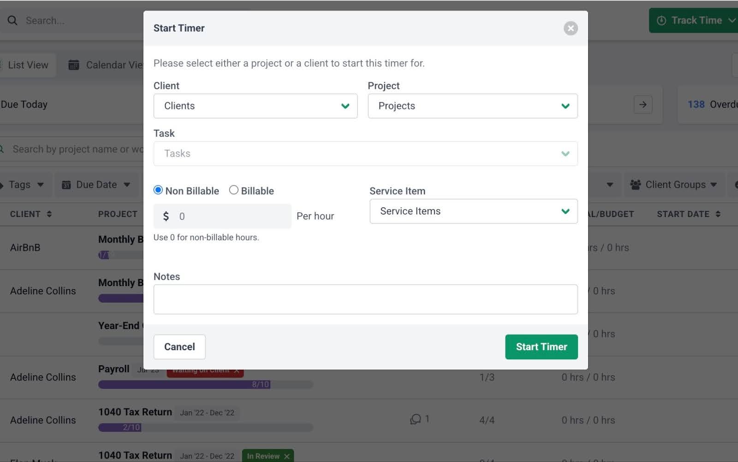Close the Start Timer dialog

pyautogui.click(x=571, y=29)
